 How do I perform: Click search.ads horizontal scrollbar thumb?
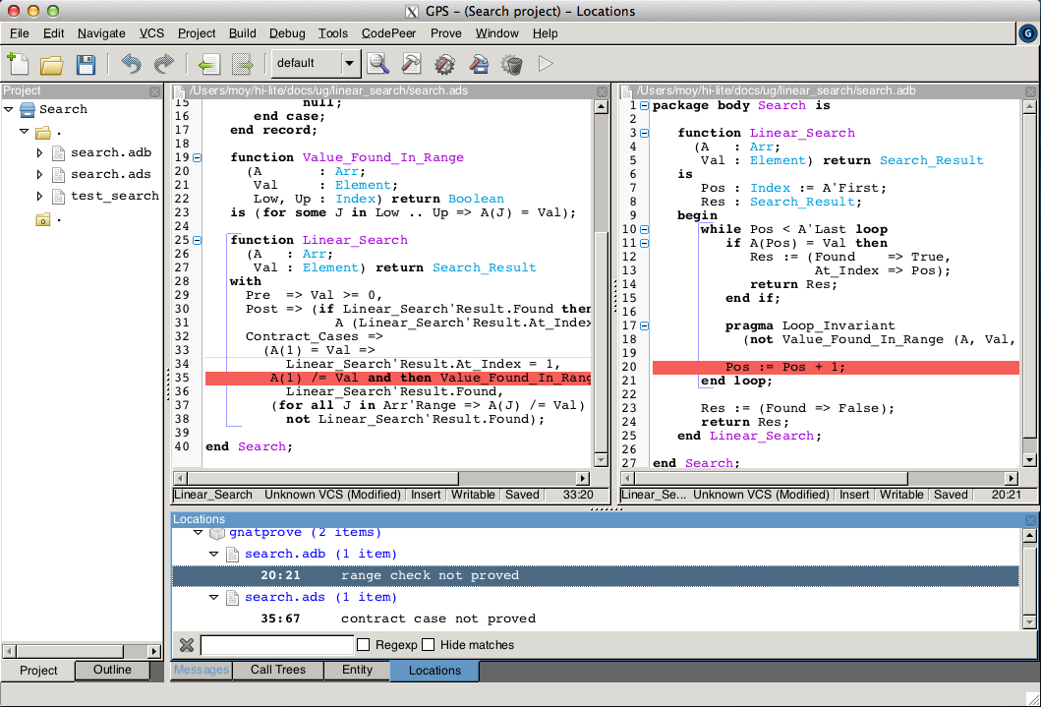pos(322,478)
